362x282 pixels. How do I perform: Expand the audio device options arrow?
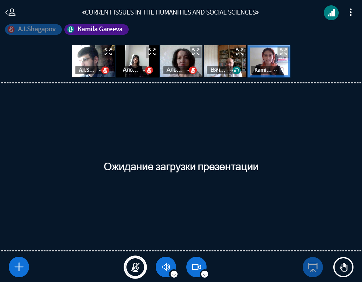point(174,274)
